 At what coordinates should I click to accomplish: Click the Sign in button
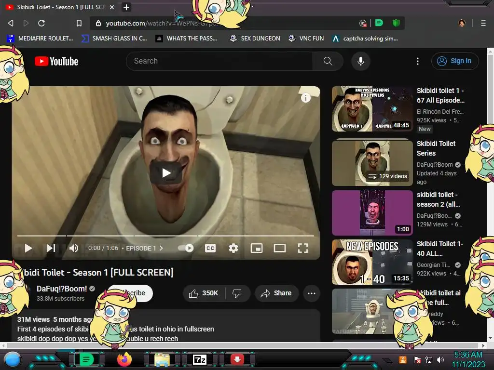pos(455,61)
